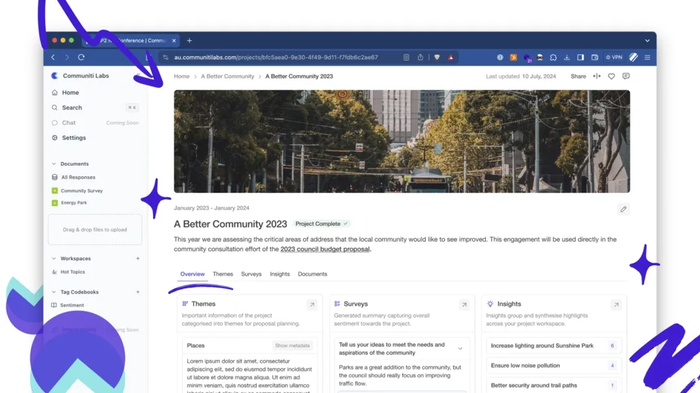Select the Overview tab
The height and width of the screenshot is (393, 700).
192,274
